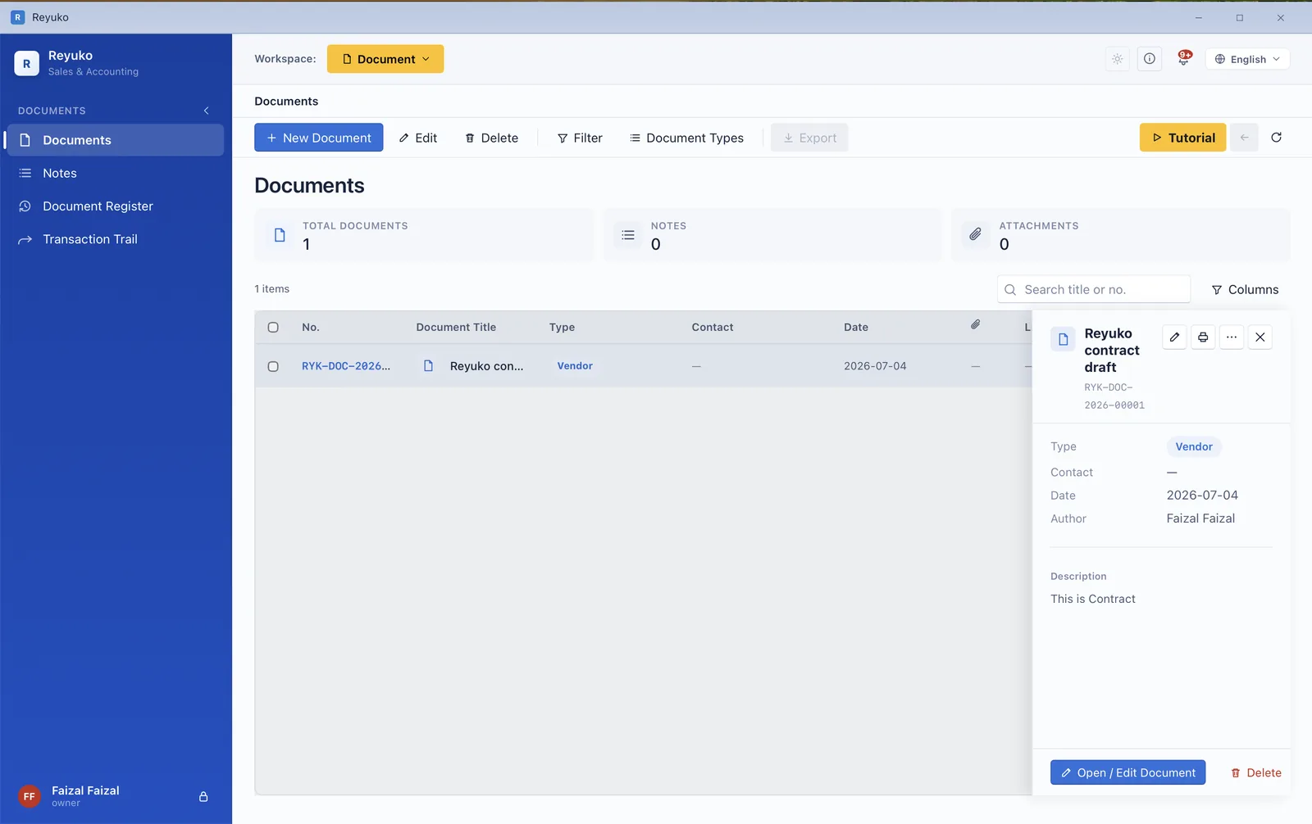Open Transaction Trail in the sidebar
Screen dimensions: 1312x824
[115, 239]
